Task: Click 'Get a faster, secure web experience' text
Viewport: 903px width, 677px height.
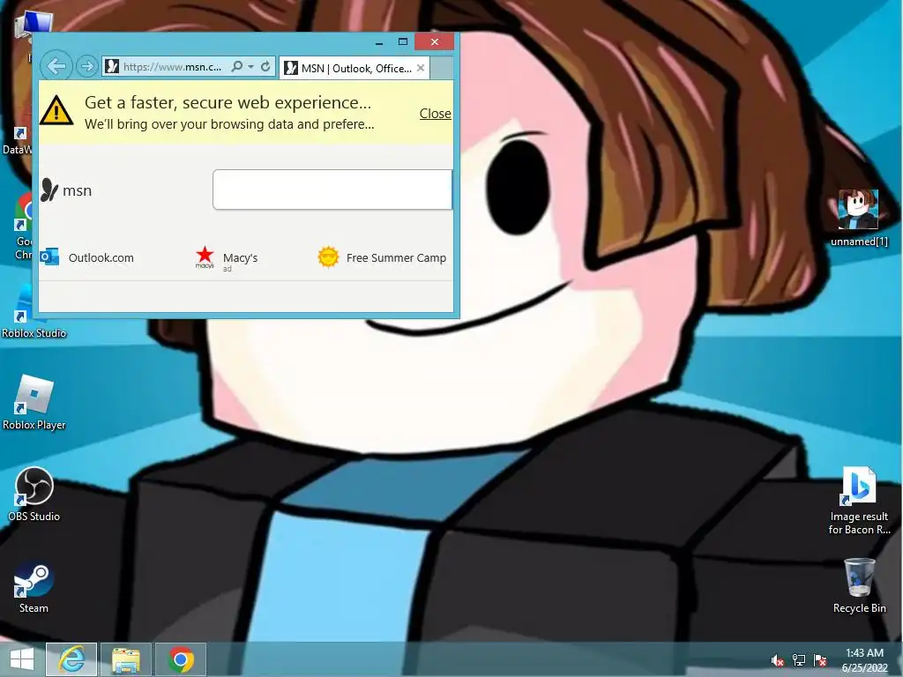Action: (228, 102)
